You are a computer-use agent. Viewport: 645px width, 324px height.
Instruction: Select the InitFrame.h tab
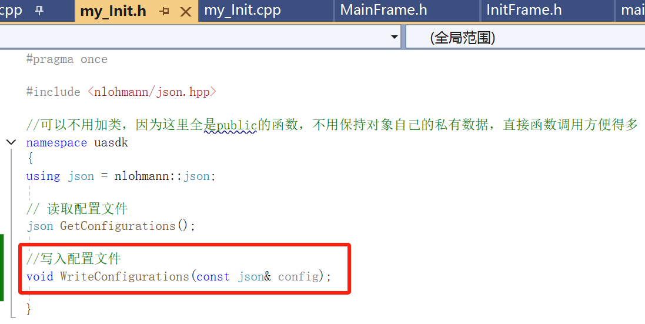[524, 10]
